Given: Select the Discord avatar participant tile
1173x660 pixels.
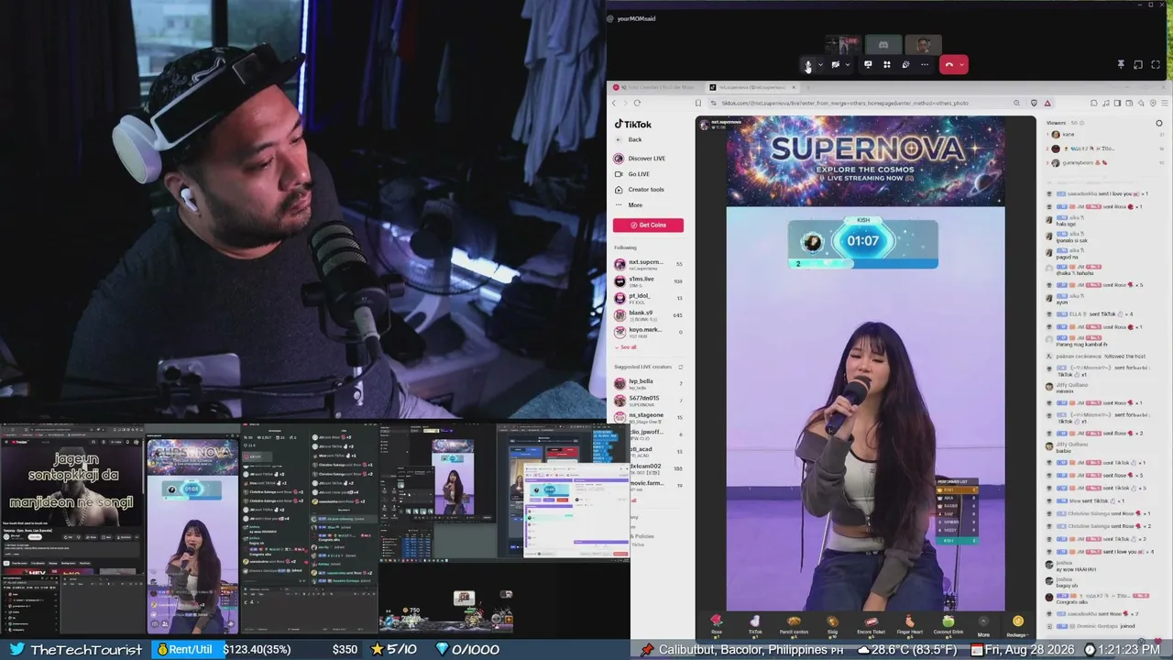Looking at the screenshot, I should [x=883, y=44].
